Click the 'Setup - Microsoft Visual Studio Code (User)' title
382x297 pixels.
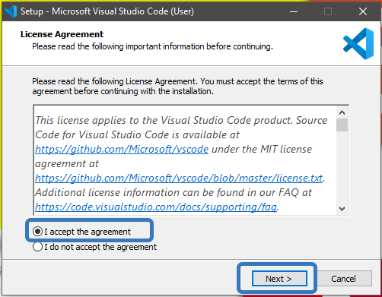coord(107,11)
